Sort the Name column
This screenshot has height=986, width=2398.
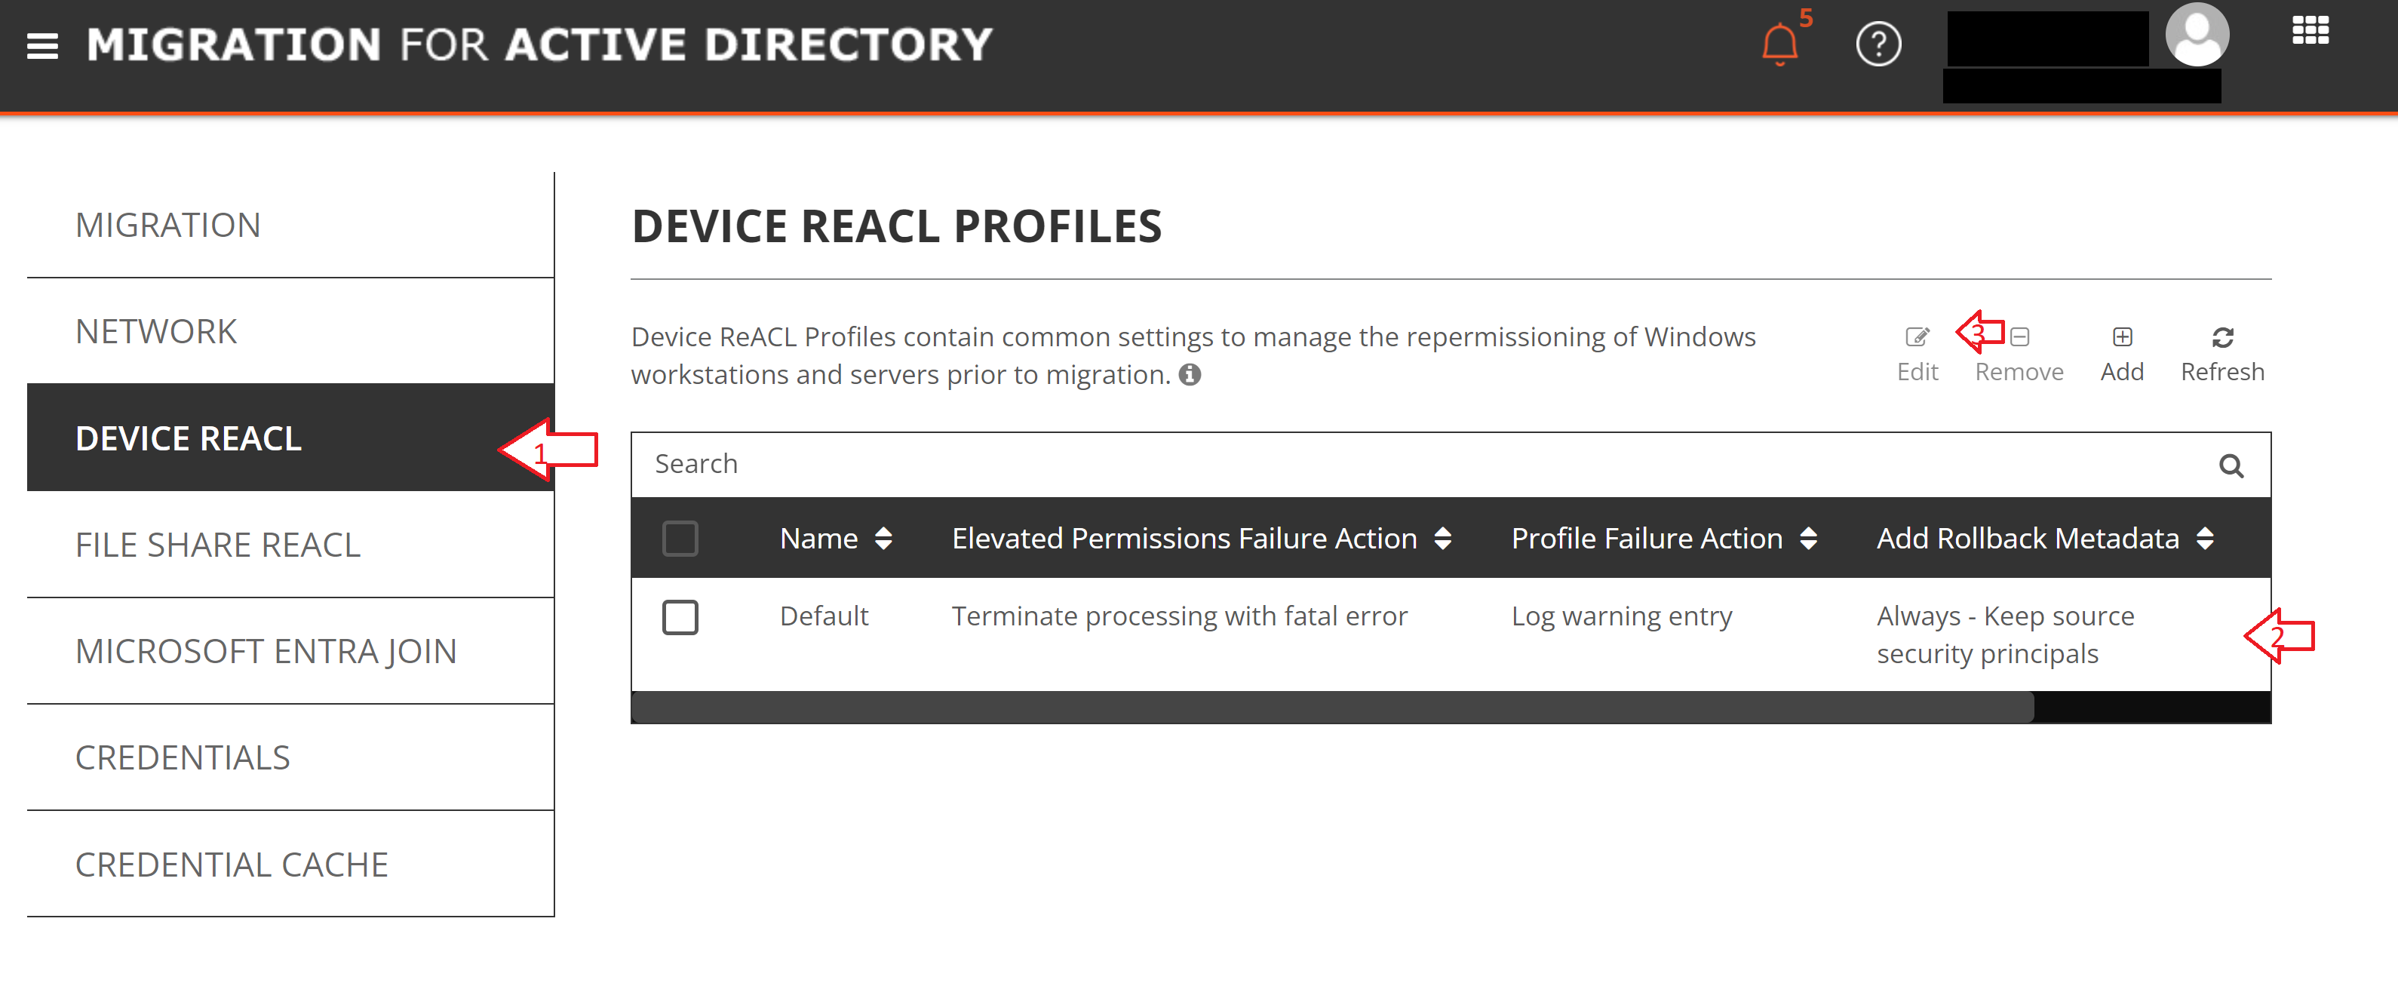coord(886,537)
